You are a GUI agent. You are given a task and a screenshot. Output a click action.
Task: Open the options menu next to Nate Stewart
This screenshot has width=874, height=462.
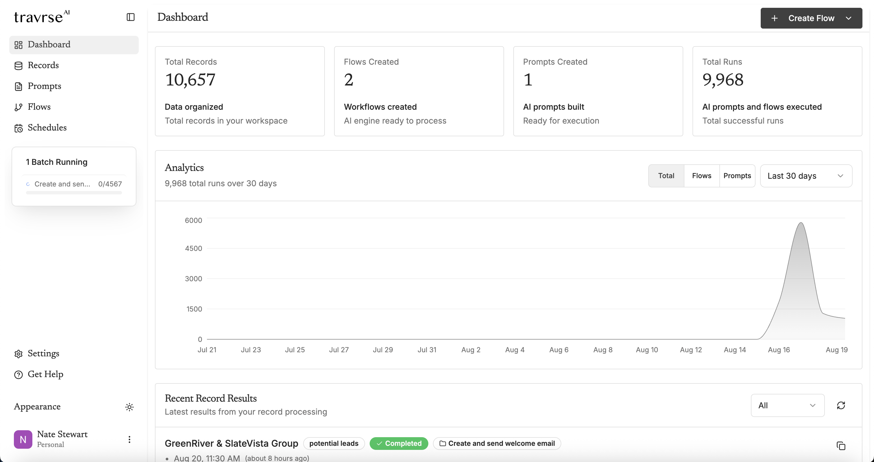(129, 439)
